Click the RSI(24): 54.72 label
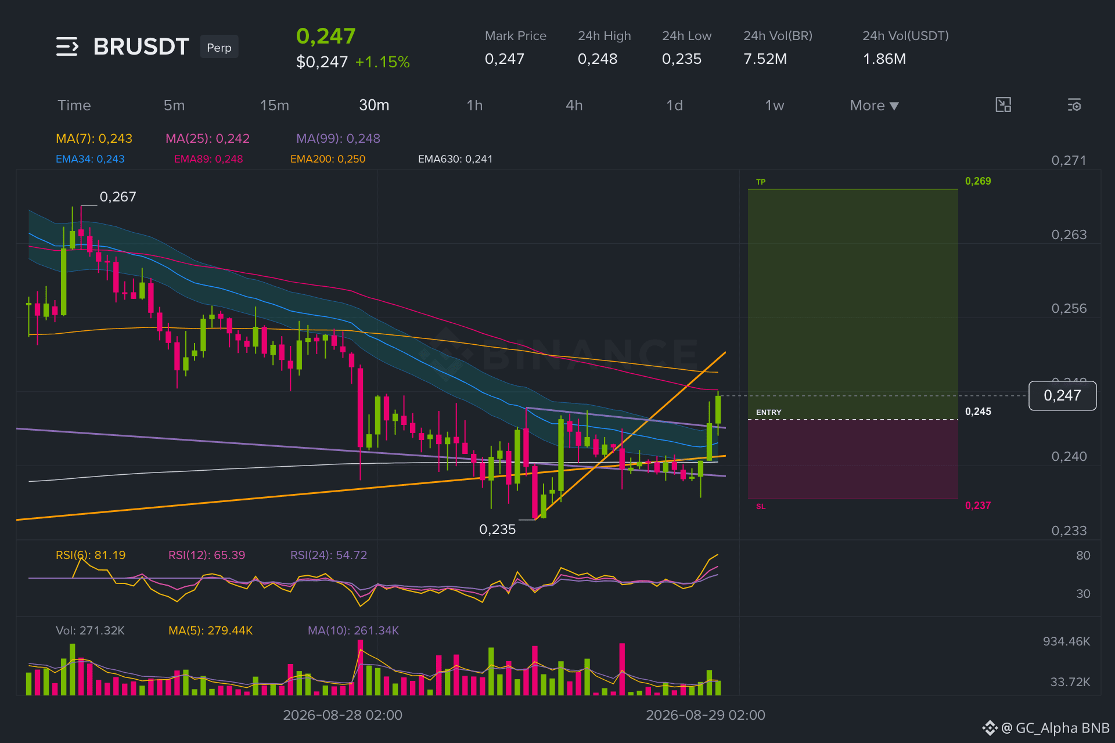1115x743 pixels. 329,556
